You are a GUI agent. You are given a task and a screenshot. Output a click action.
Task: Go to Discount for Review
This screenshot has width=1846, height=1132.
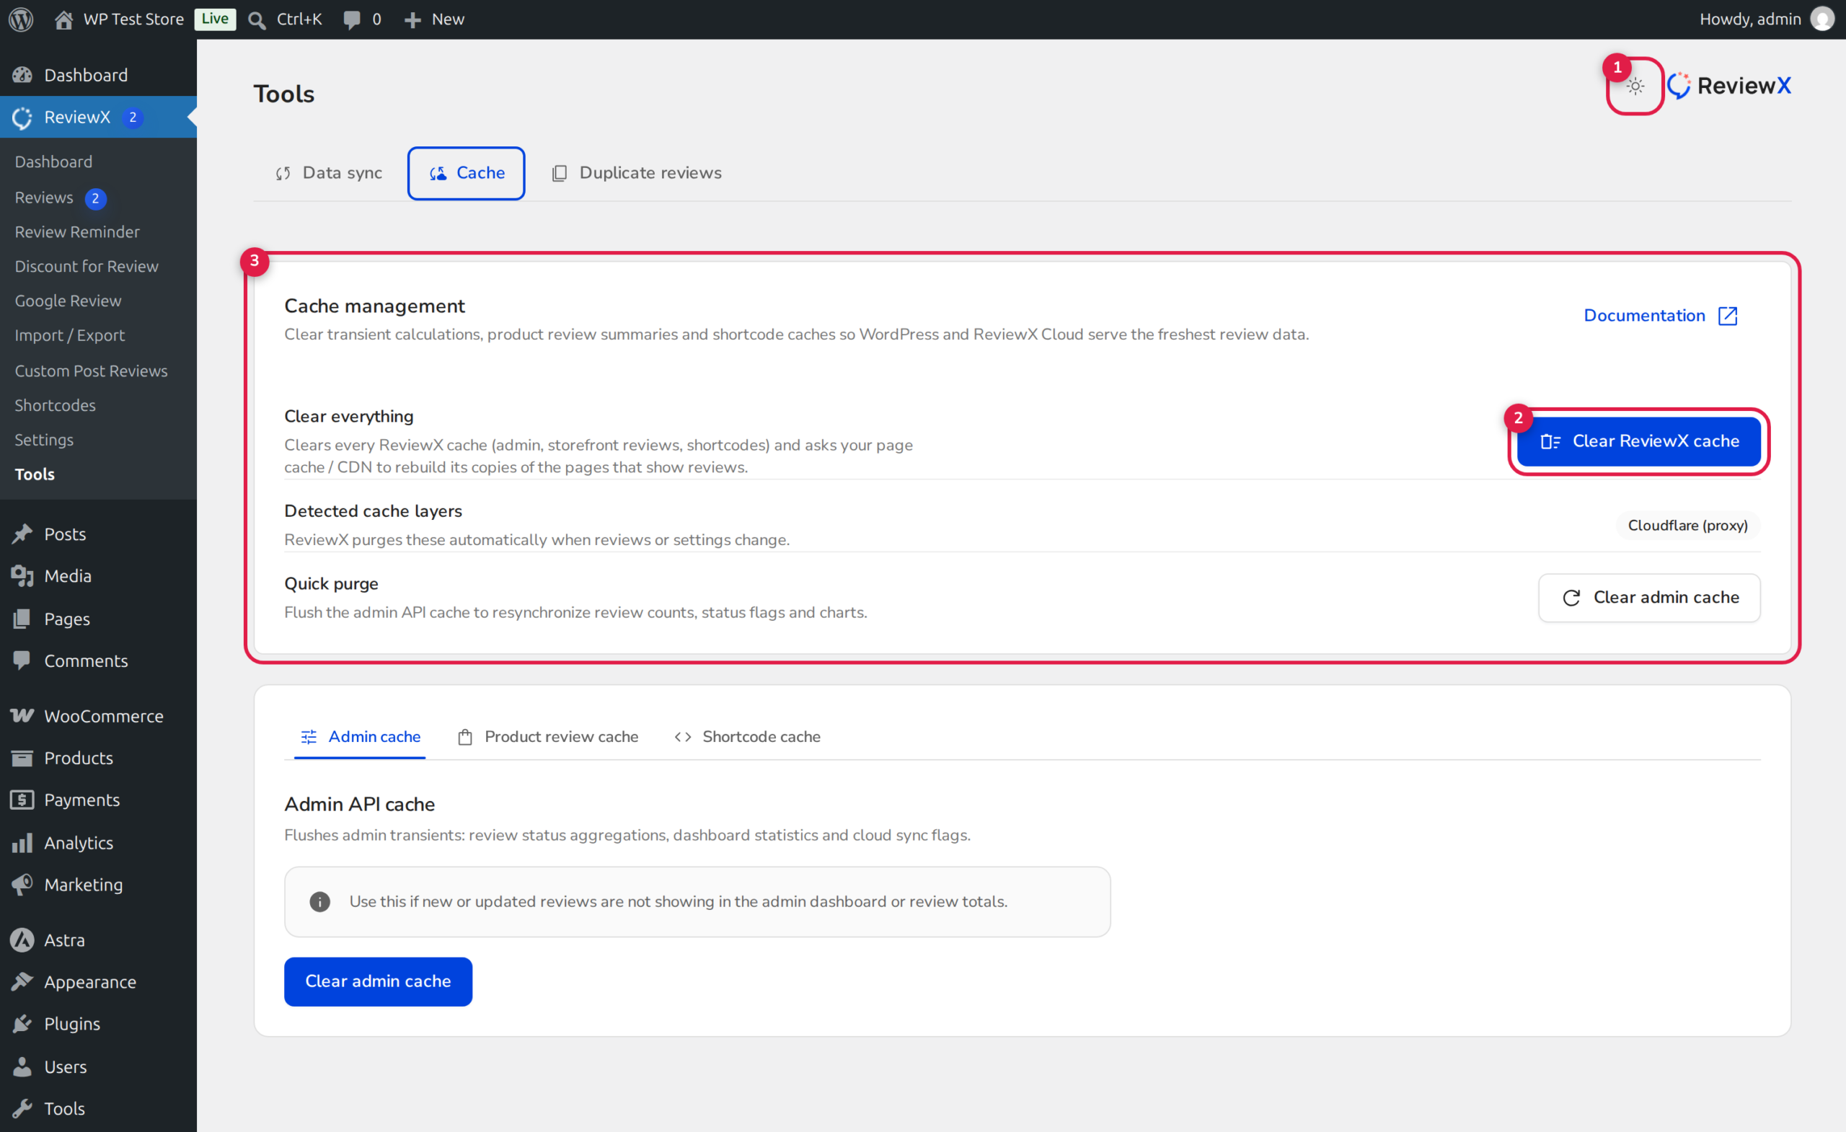click(86, 267)
